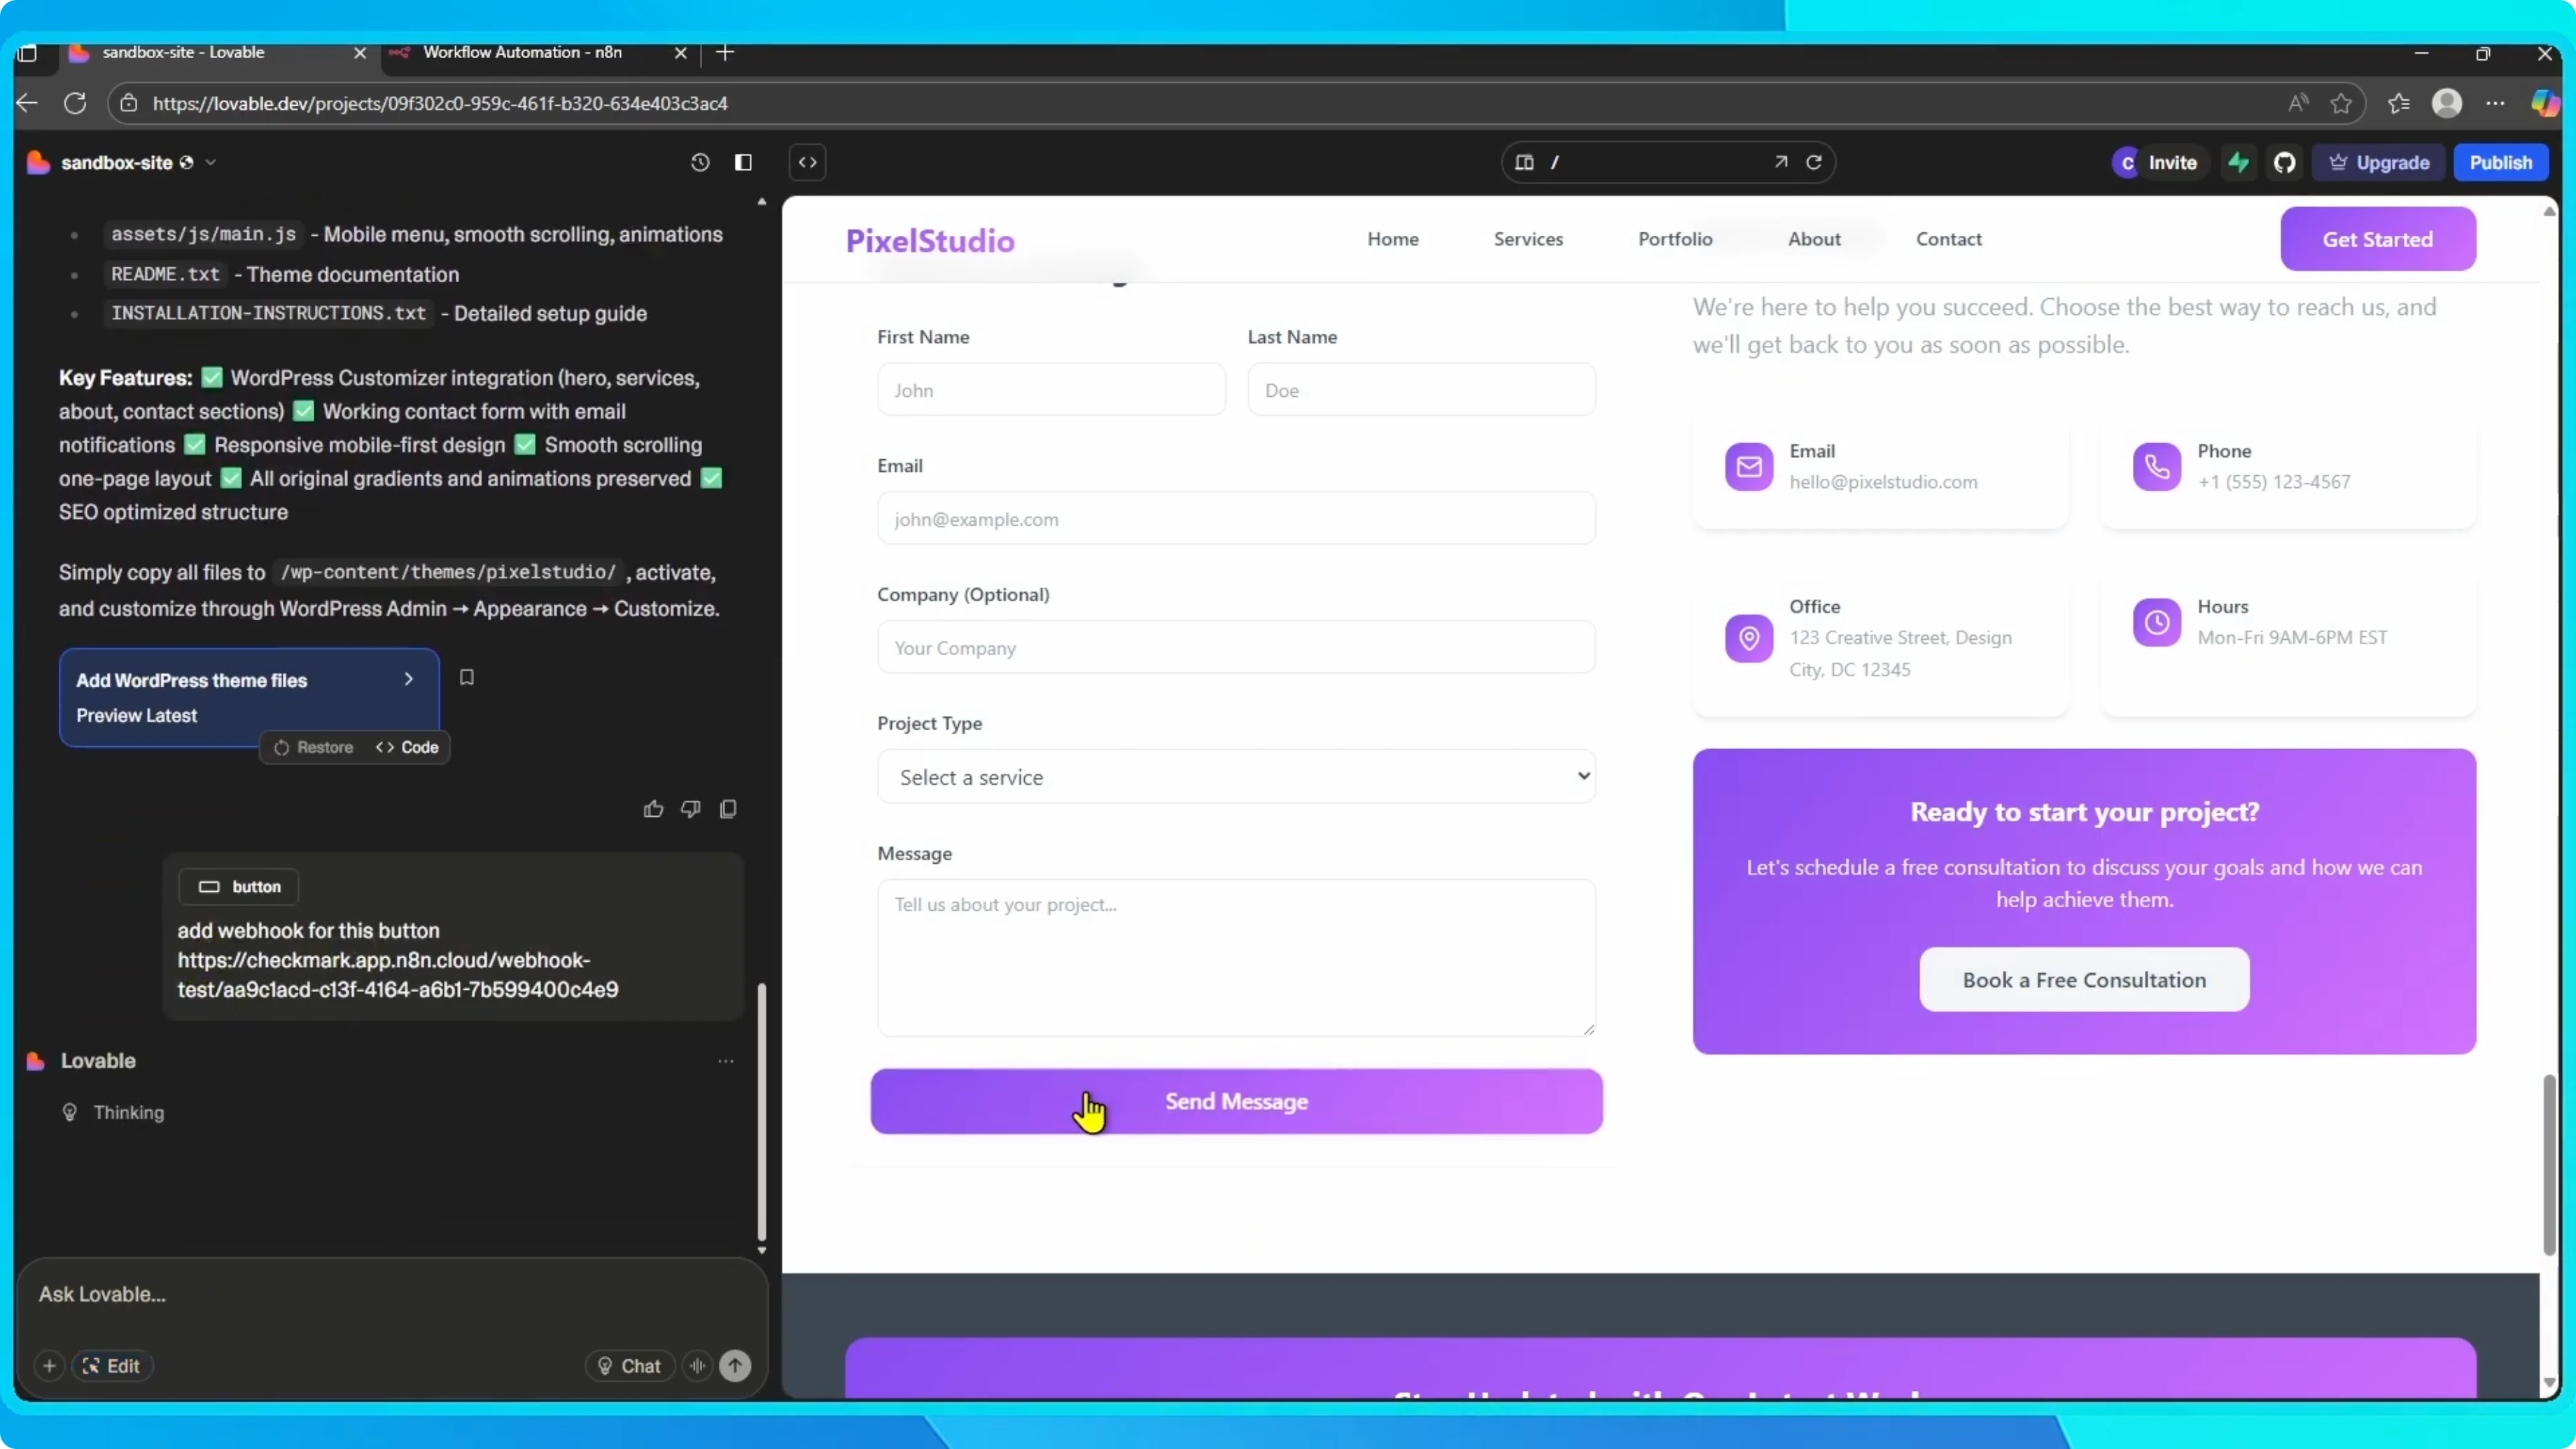Expand Add WordPress theme files card
This screenshot has height=1449, width=2576.
(x=409, y=679)
